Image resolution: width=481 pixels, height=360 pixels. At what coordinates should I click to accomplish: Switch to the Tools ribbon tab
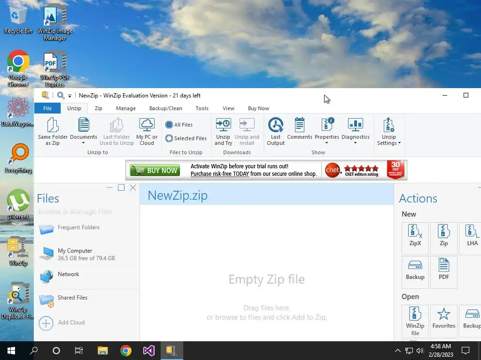pos(202,108)
